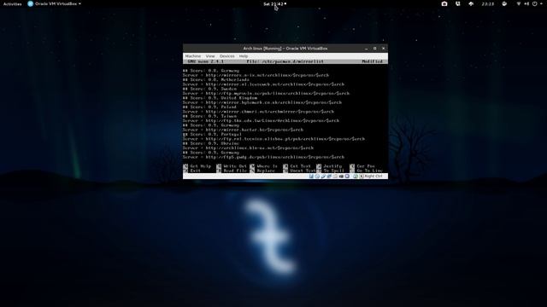The width and height of the screenshot is (547, 307).
Task: Open the Sat 23:42 clock calendar
Action: 274,3
